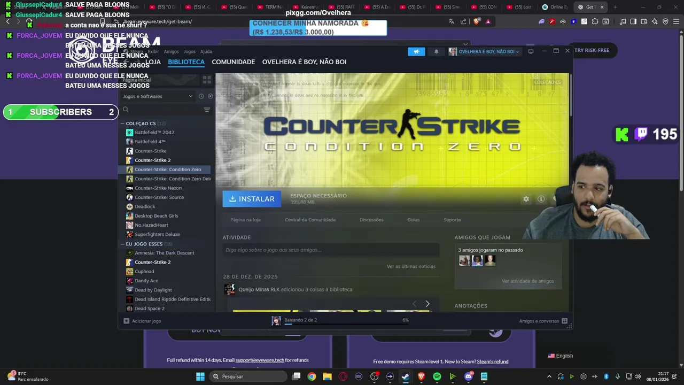Open the 'Jogos e Softwares' dropdown

(x=157, y=96)
